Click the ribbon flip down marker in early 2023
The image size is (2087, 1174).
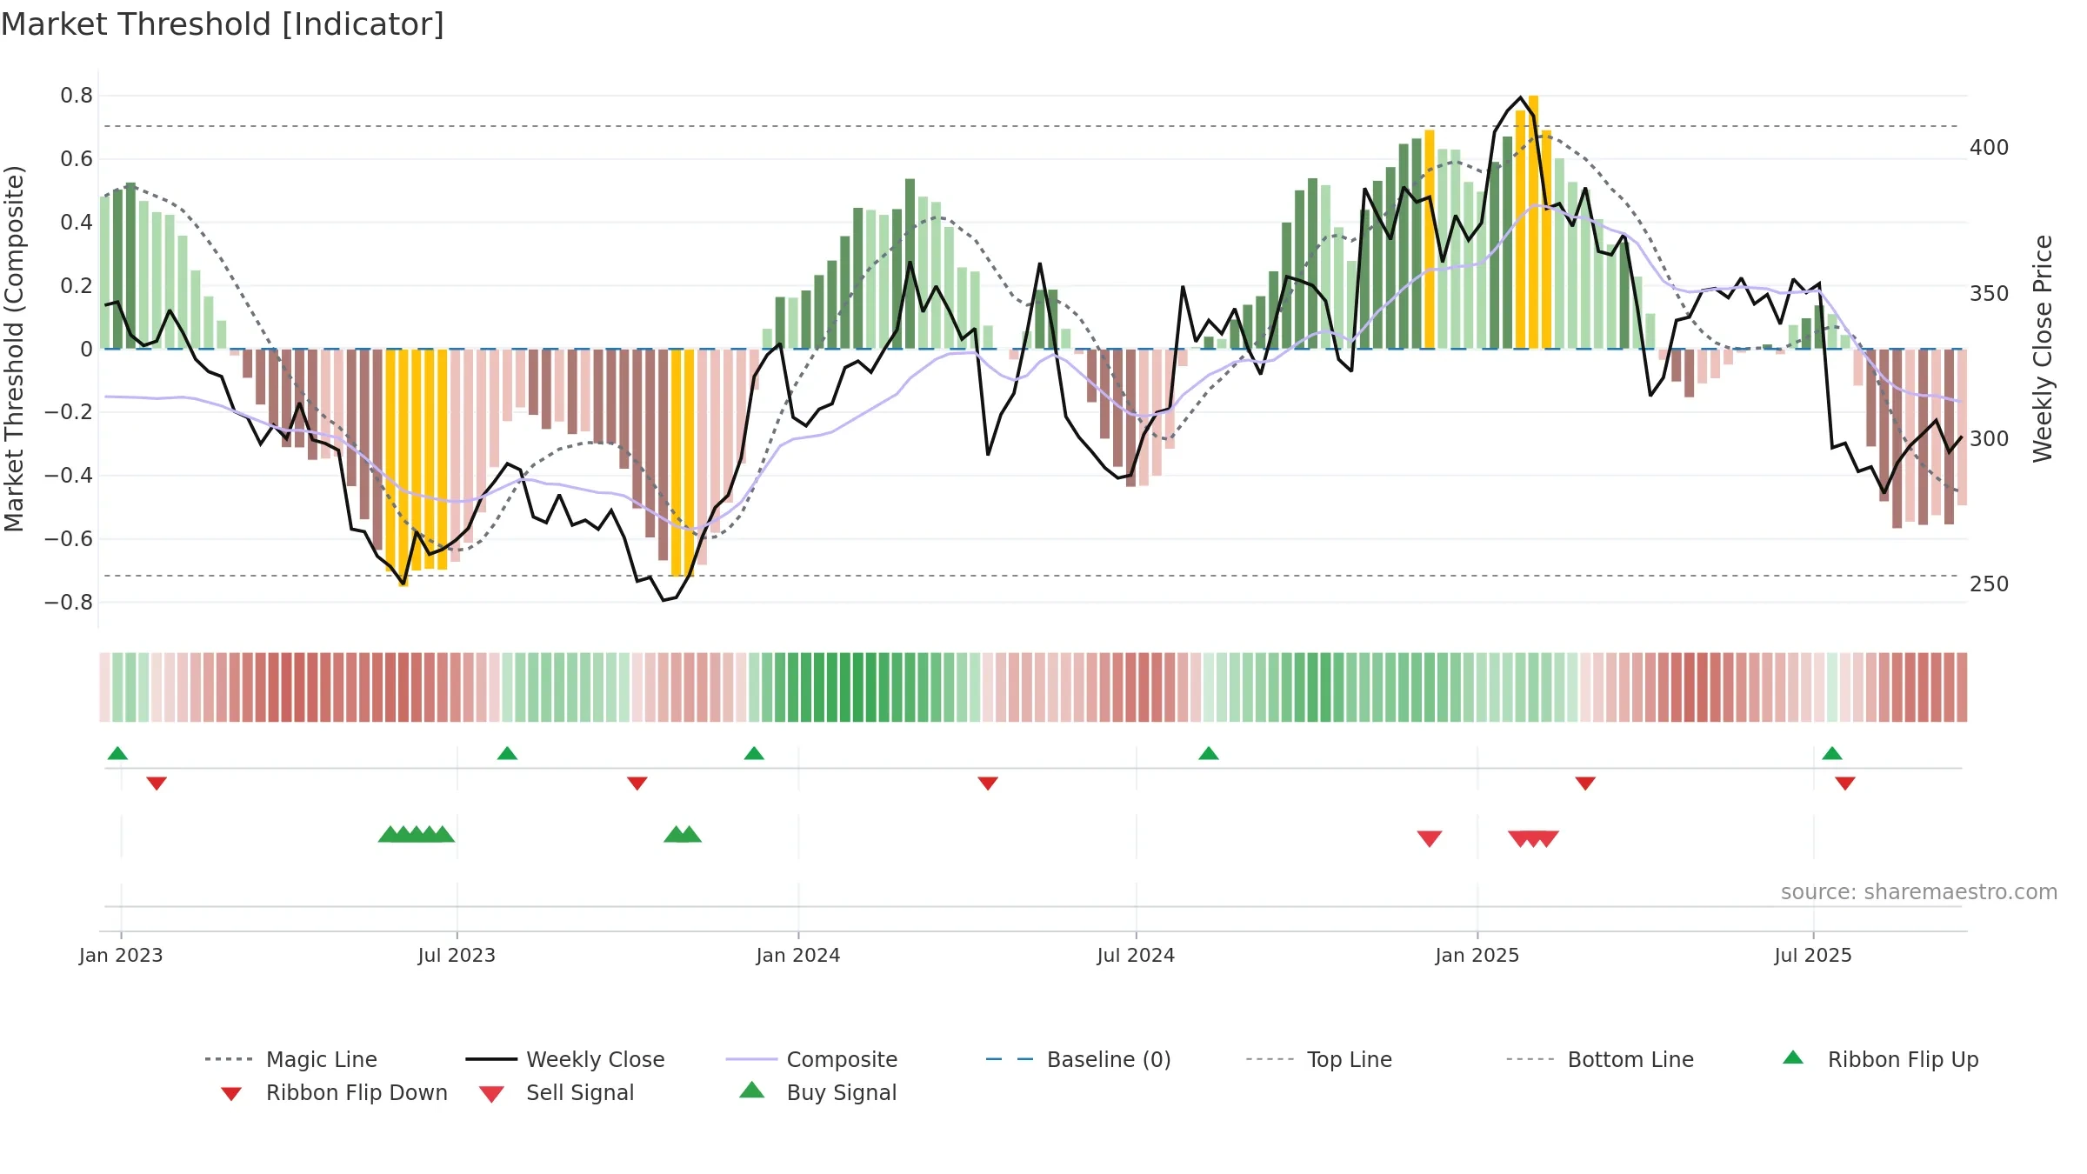tap(157, 784)
